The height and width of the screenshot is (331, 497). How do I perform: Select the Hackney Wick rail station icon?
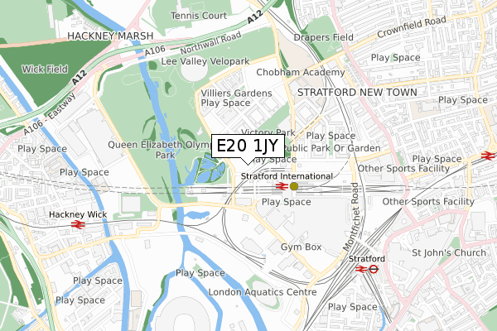pos(78,224)
